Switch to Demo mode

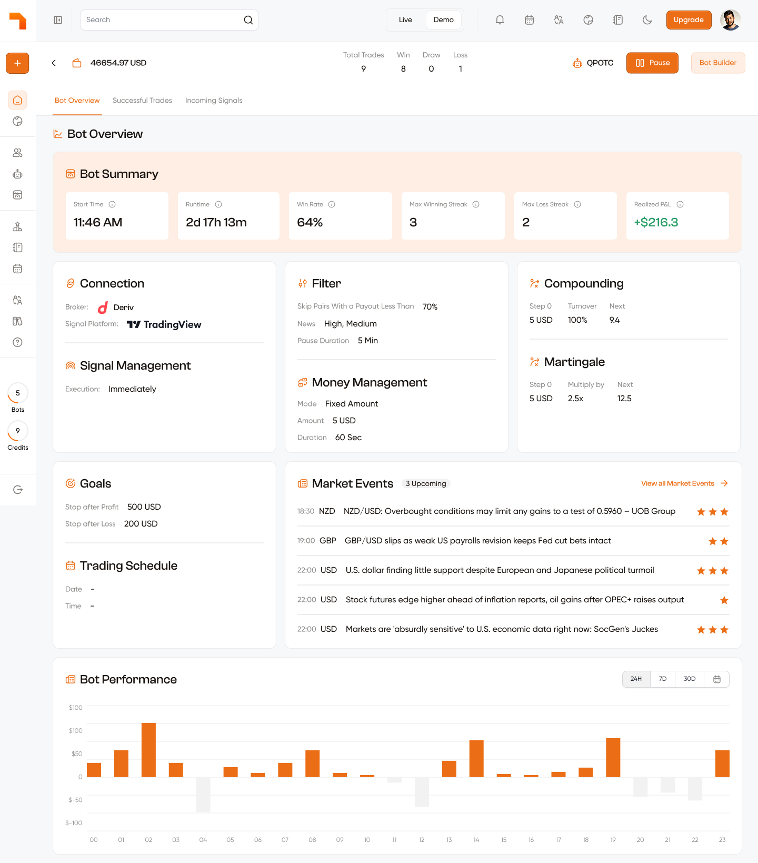443,20
